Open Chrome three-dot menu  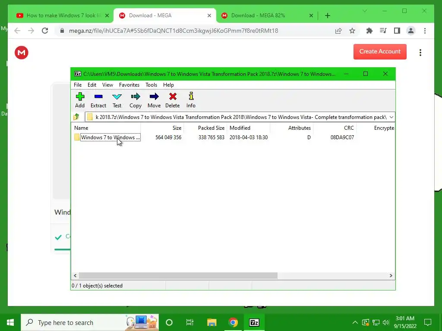[425, 31]
